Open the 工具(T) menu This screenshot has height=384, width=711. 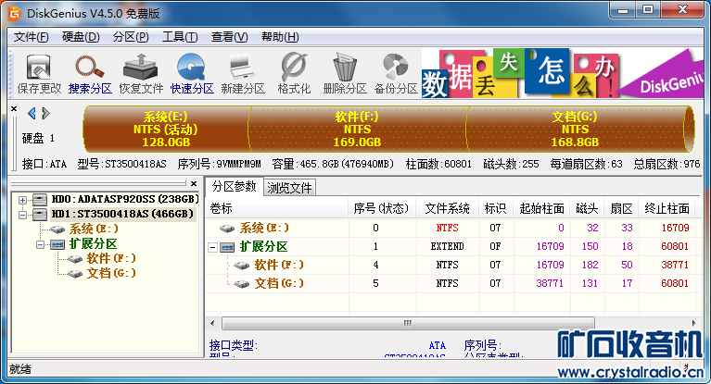[180, 37]
